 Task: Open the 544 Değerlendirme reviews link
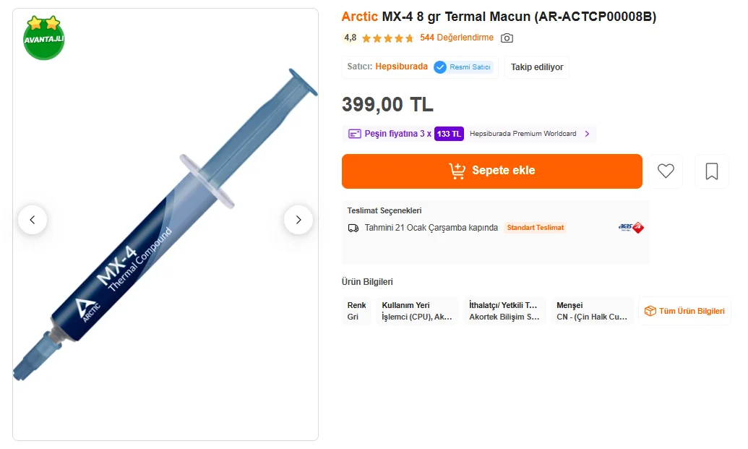[457, 38]
